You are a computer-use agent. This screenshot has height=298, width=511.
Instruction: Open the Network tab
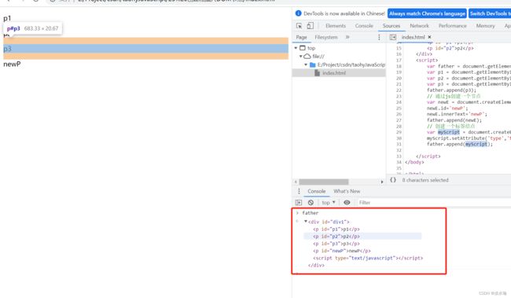point(420,26)
